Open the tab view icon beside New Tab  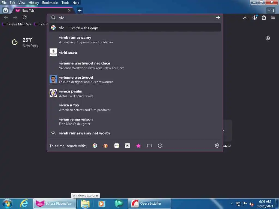5,11
